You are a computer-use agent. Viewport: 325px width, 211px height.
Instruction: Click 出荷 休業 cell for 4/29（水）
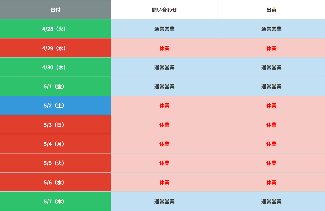point(271,48)
